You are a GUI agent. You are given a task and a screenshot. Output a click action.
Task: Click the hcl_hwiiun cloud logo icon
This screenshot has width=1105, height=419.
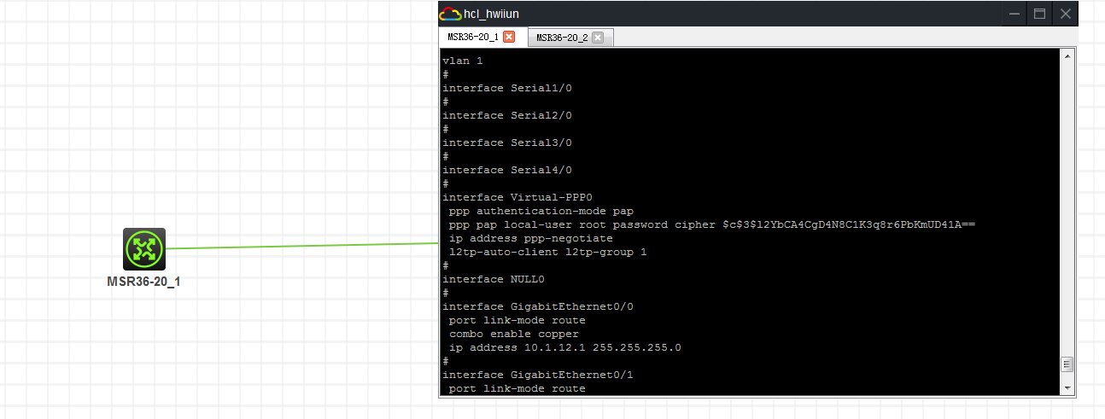click(450, 14)
